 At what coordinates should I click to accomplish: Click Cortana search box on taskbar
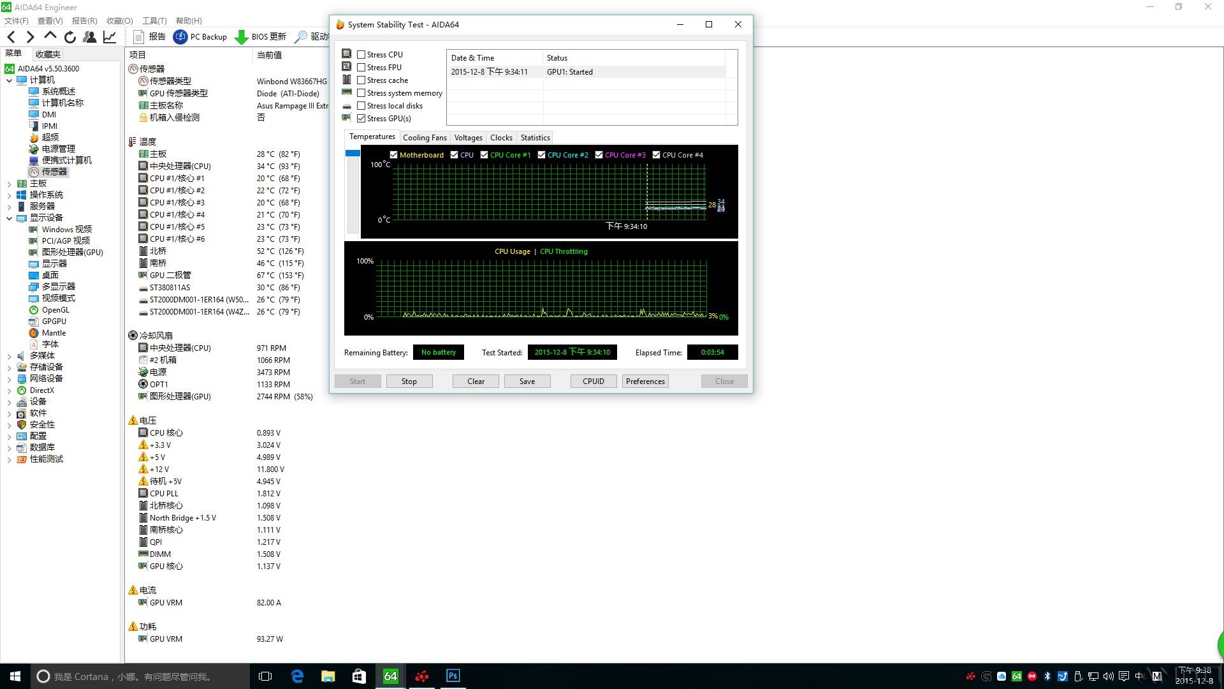click(x=140, y=676)
